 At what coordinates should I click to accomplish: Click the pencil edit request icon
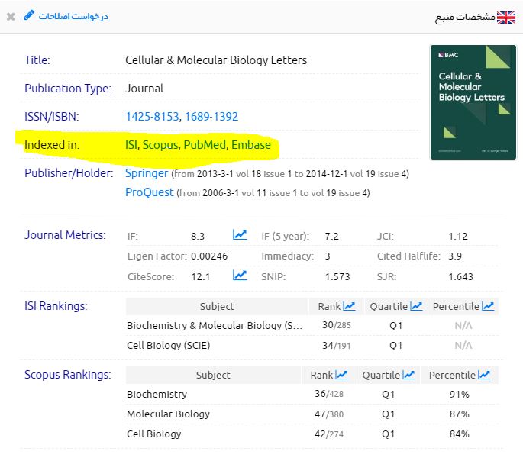pyautogui.click(x=29, y=15)
